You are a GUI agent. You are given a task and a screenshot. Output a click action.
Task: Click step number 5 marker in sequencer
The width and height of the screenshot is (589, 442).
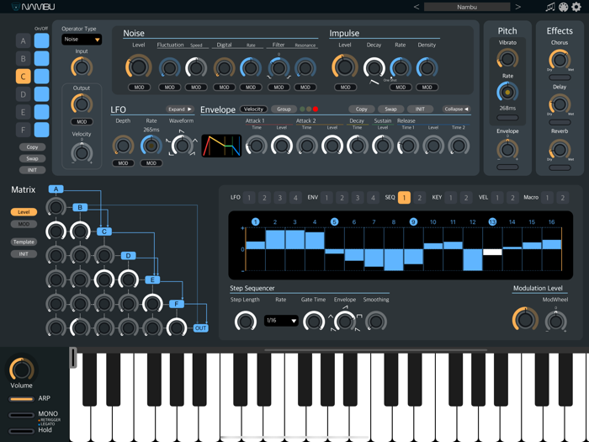pos(334,221)
